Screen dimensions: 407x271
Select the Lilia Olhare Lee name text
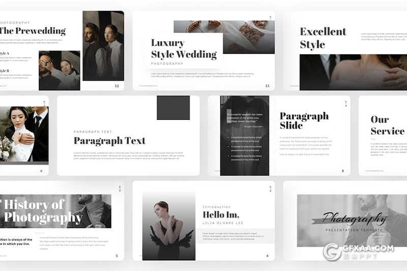[x=223, y=223]
